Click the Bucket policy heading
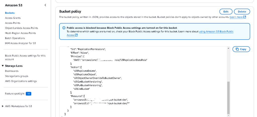Viewport: 257px width, 117px height. 70,11
